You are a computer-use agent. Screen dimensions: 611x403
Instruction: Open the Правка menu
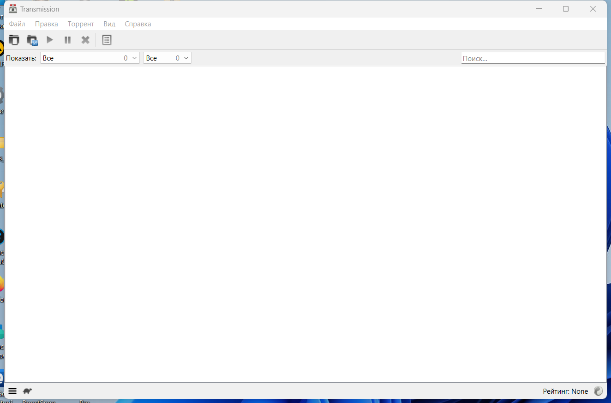point(47,24)
